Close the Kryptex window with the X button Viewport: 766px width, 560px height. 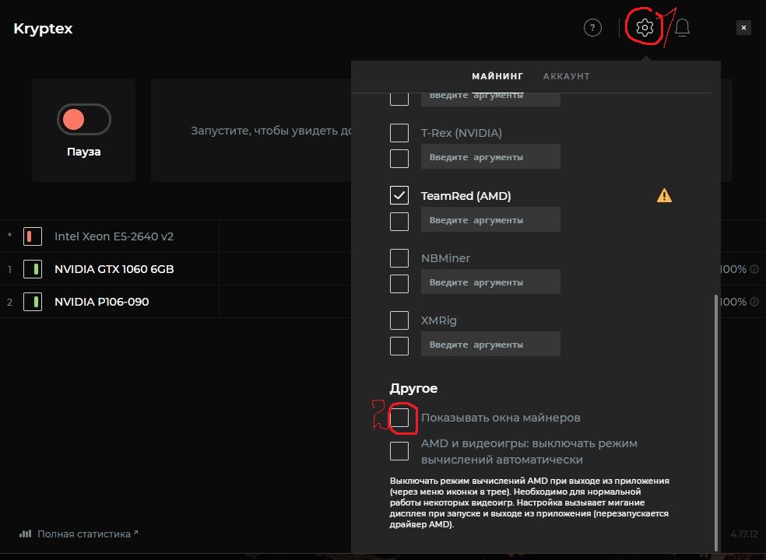tap(743, 28)
